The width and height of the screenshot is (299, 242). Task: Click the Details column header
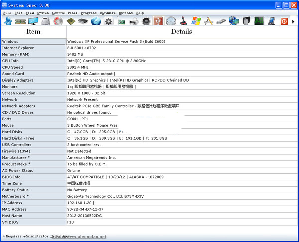pos(181,32)
